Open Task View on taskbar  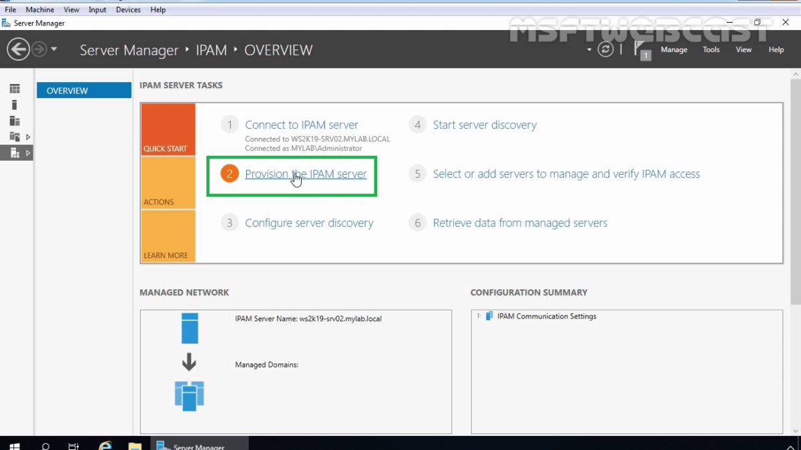[74, 446]
